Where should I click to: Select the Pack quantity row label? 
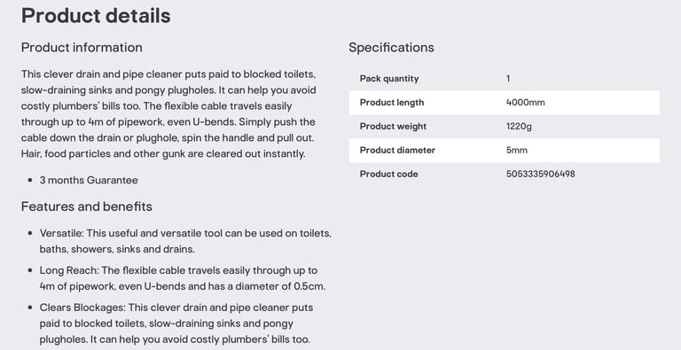(x=389, y=79)
